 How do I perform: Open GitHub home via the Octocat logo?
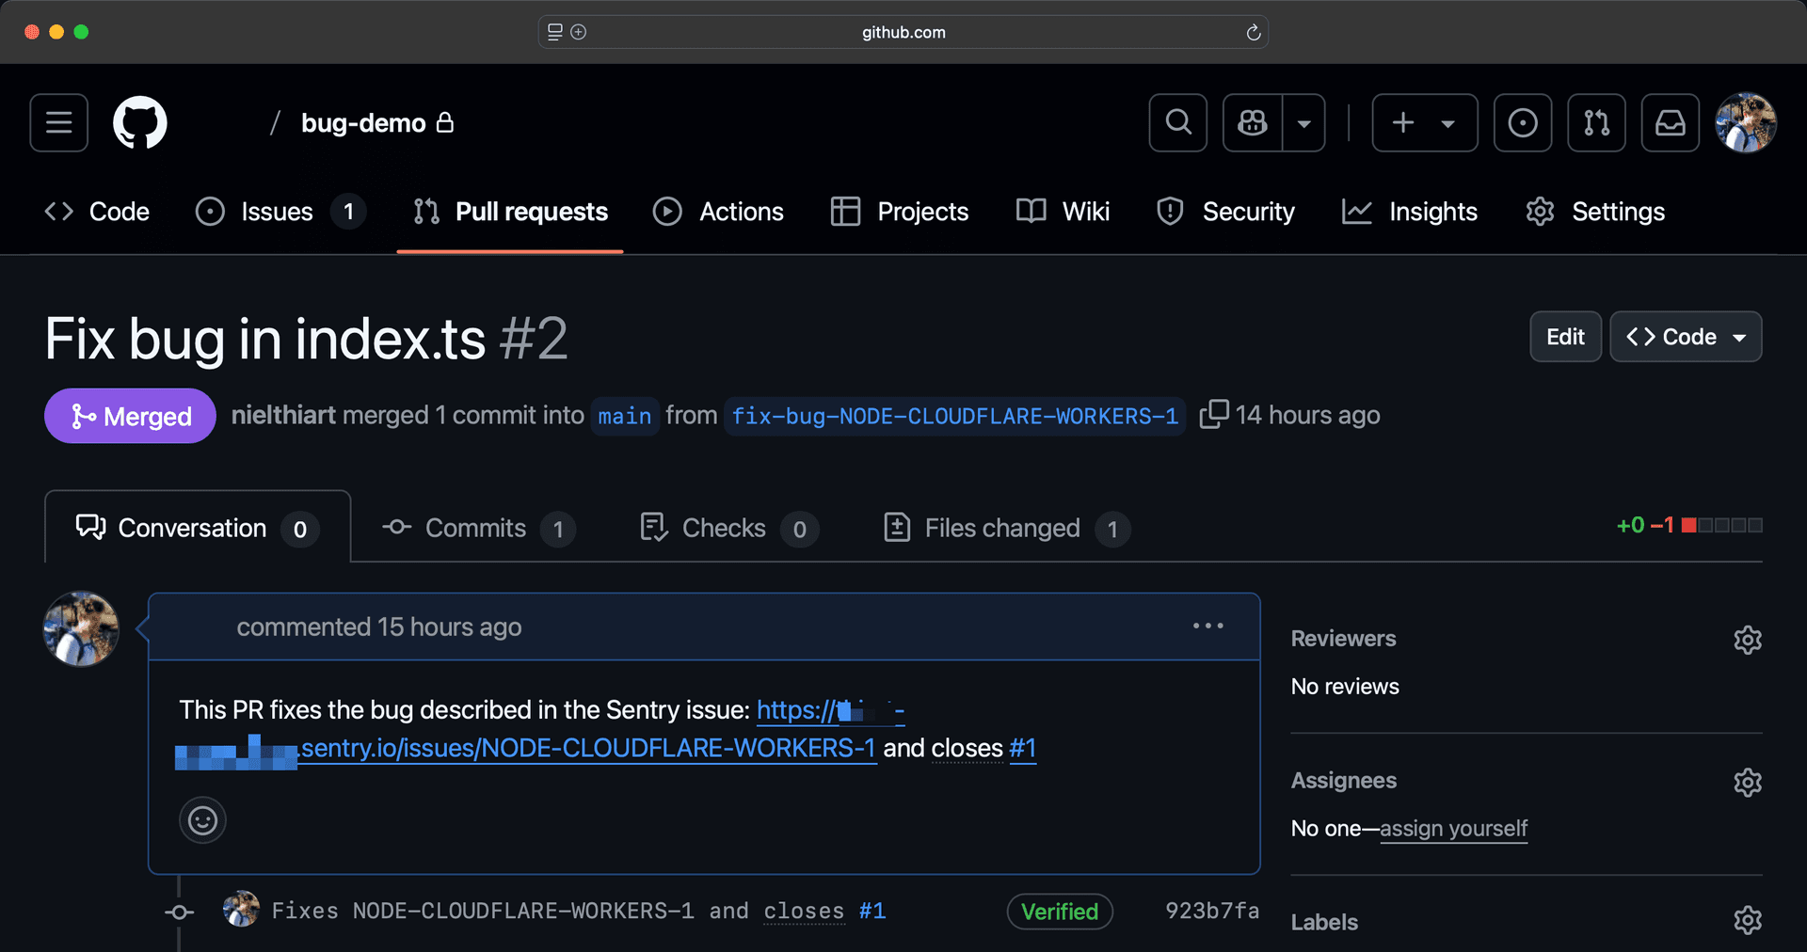139,122
